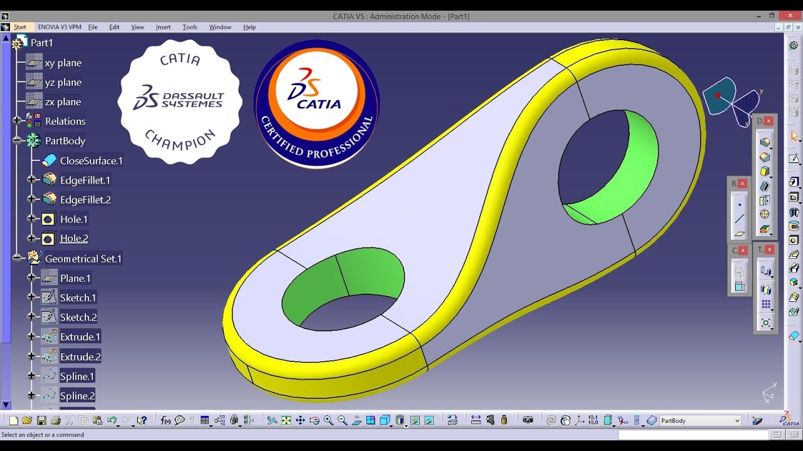Activate the Rotate view tool
Screen dimensions: 803x451
pyautogui.click(x=314, y=420)
